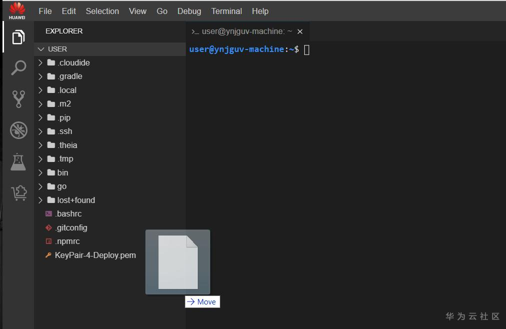Select the .bashrc file name

pos(68,213)
